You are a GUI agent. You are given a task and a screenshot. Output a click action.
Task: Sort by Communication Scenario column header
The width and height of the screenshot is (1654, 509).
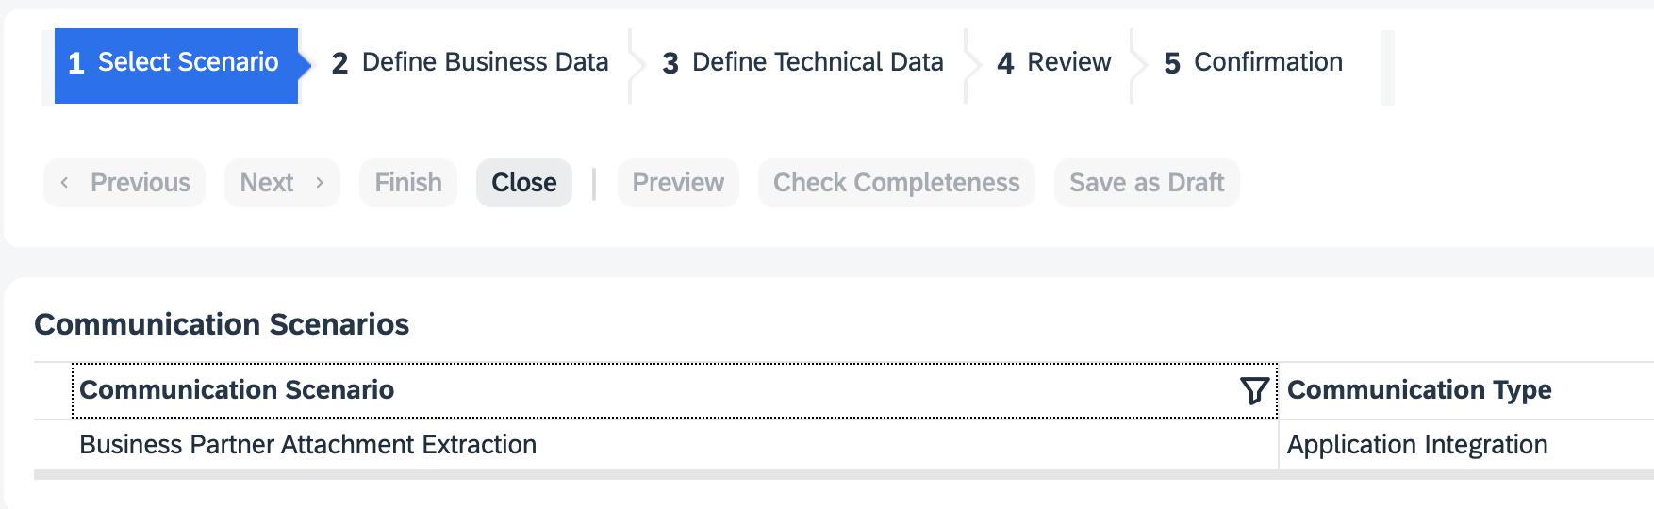coord(237,390)
